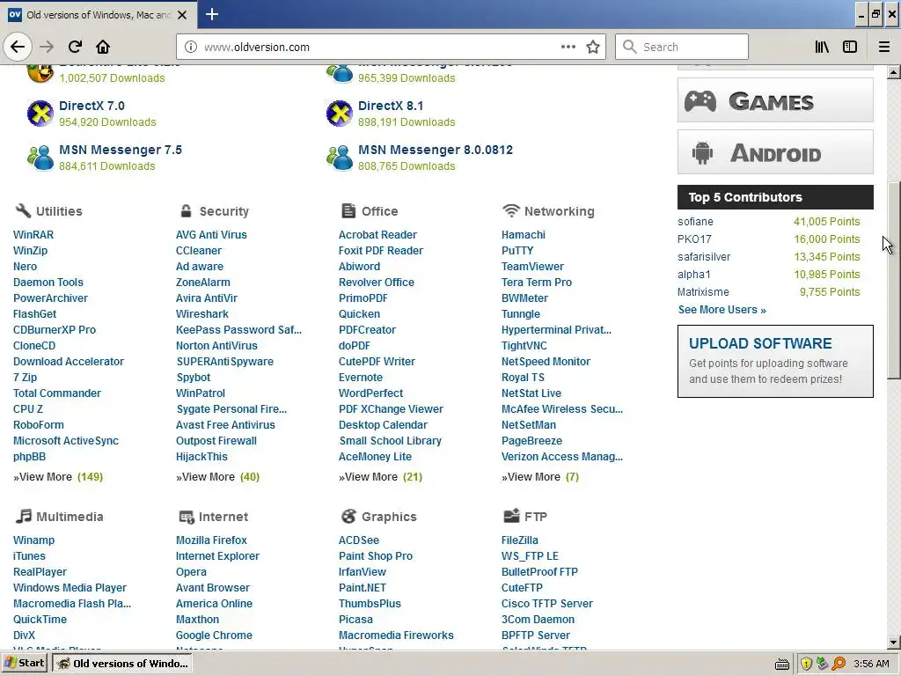Open the Paint.NET link
Screen dimensions: 901x676
362,588
